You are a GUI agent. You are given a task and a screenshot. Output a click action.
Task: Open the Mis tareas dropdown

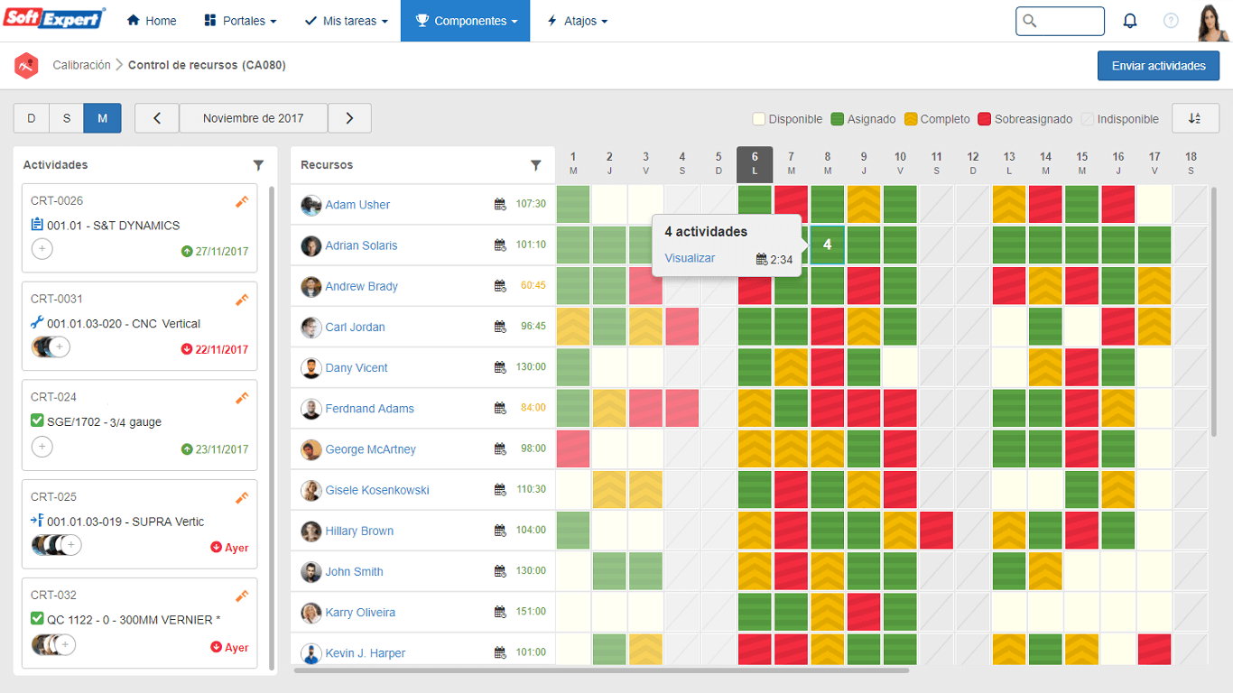(346, 21)
